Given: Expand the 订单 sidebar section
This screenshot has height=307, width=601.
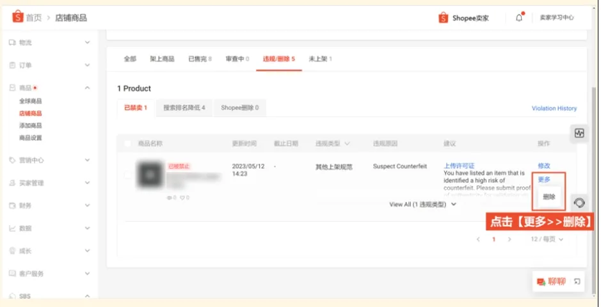Looking at the screenshot, I should click(x=88, y=65).
